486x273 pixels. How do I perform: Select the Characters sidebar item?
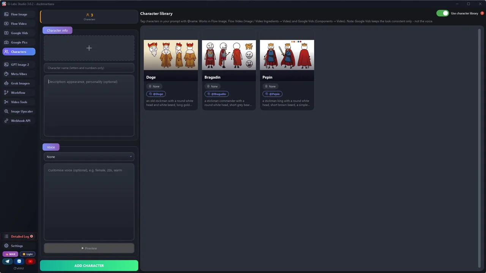coord(19,52)
